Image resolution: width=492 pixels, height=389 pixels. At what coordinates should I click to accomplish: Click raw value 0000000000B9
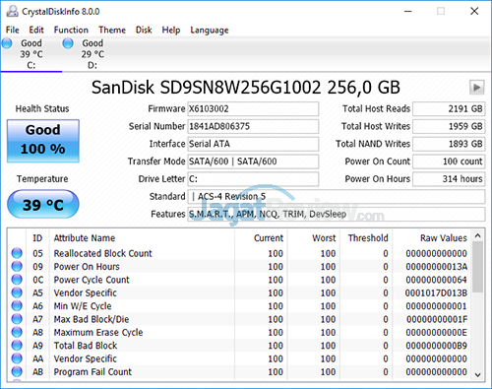click(436, 346)
